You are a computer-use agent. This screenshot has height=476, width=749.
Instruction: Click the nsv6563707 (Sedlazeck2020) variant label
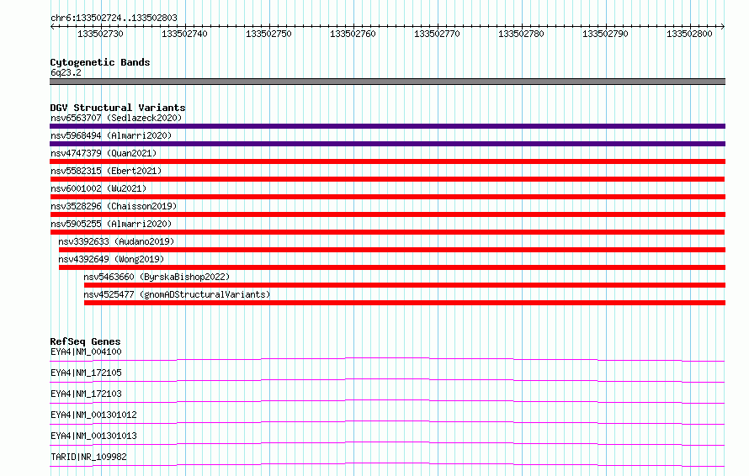pyautogui.click(x=116, y=118)
